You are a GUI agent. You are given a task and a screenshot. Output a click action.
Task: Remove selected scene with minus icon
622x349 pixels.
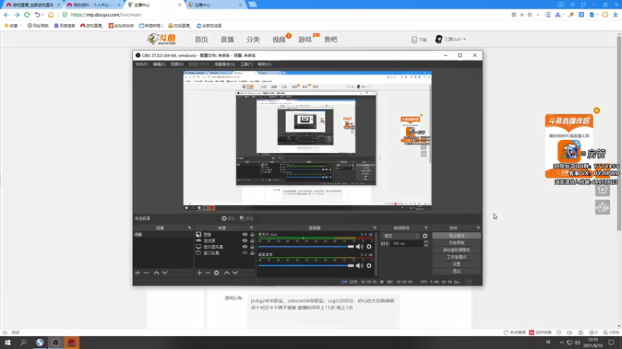coord(146,273)
